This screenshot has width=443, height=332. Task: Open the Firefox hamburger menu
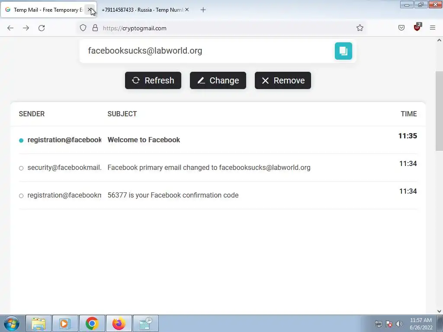tap(433, 28)
